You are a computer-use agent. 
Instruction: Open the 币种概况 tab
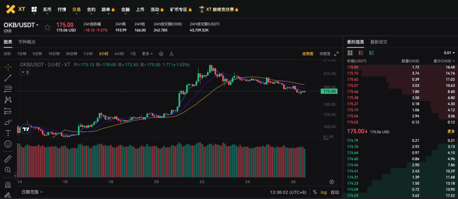[x=27, y=42]
